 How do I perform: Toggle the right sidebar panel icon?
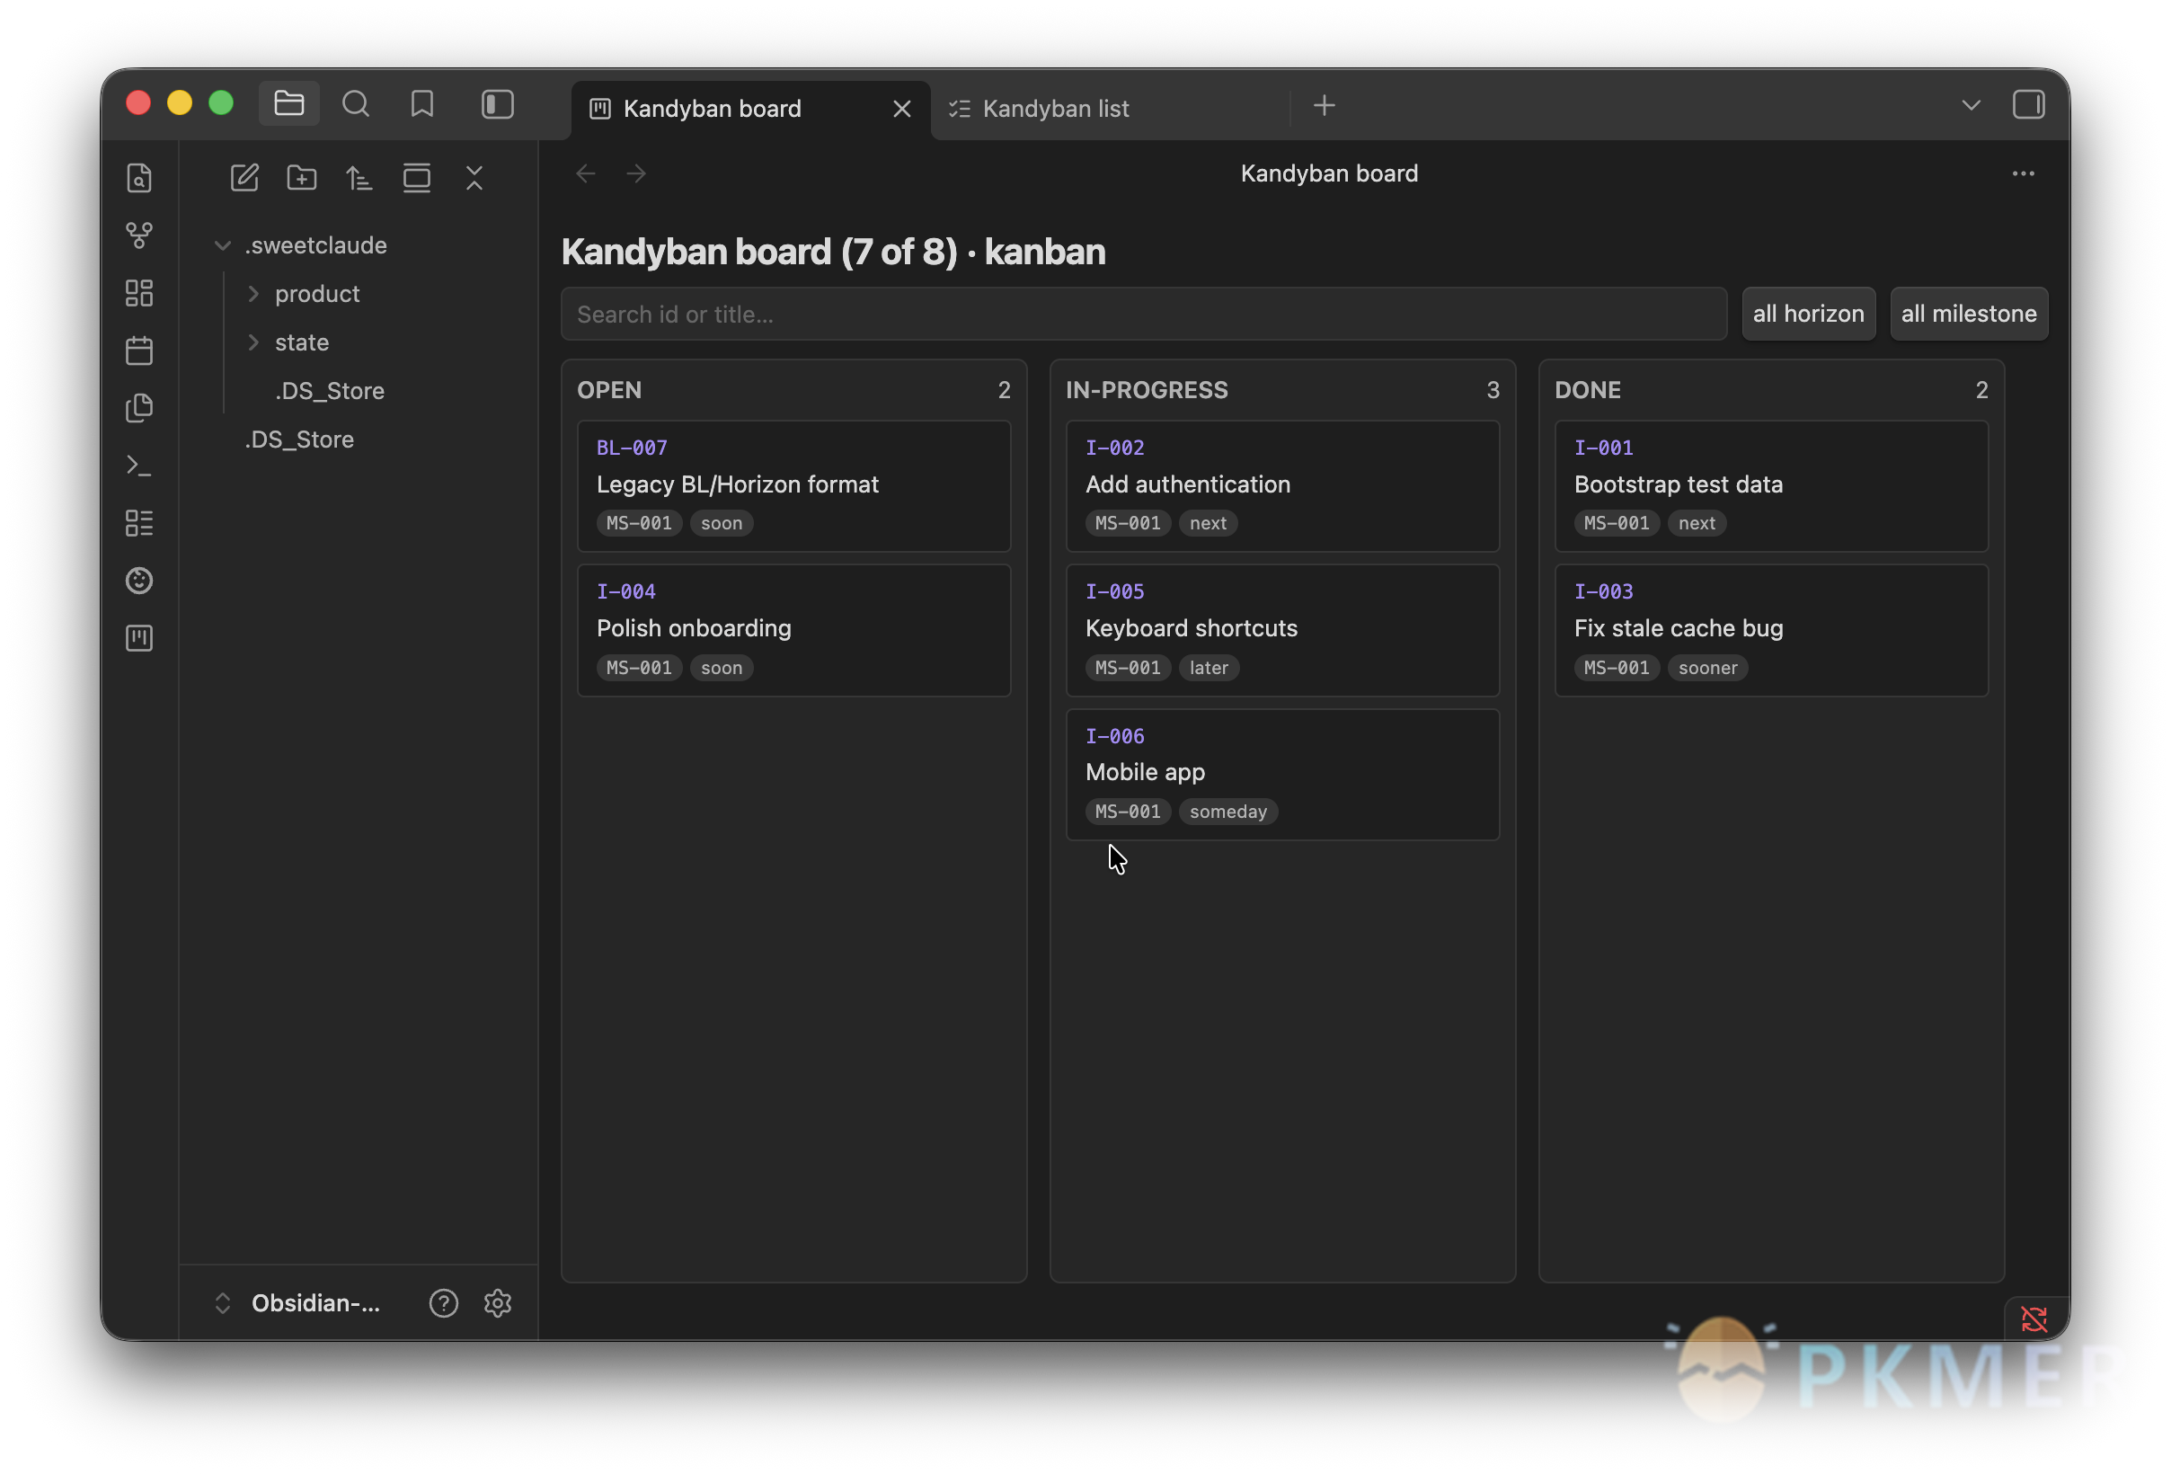[x=2028, y=104]
